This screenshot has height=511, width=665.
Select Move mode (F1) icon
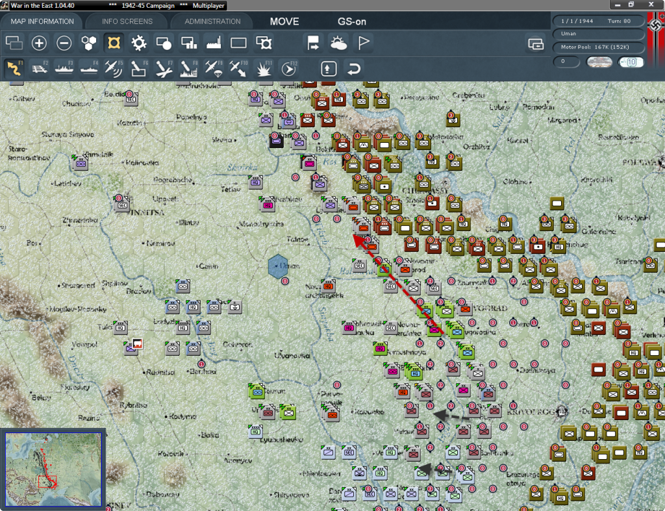coord(14,68)
